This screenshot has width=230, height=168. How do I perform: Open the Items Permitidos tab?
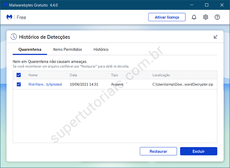67,49
